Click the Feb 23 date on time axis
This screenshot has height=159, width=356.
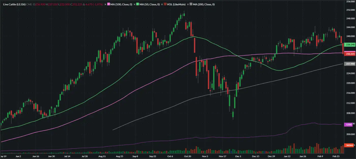tap(336, 156)
